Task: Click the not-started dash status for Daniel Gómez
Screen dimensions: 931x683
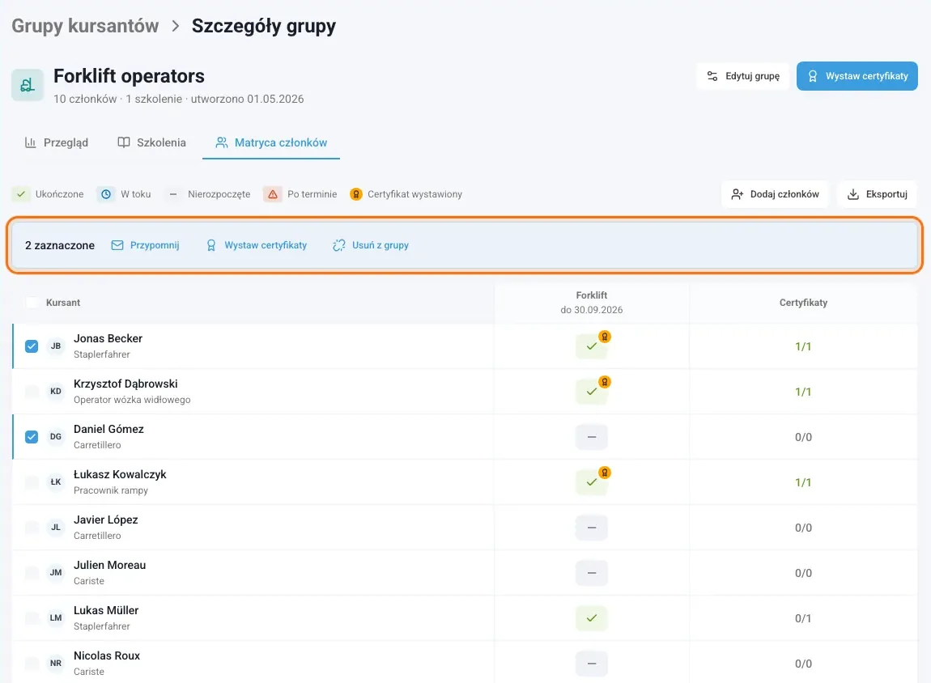Action: click(591, 437)
